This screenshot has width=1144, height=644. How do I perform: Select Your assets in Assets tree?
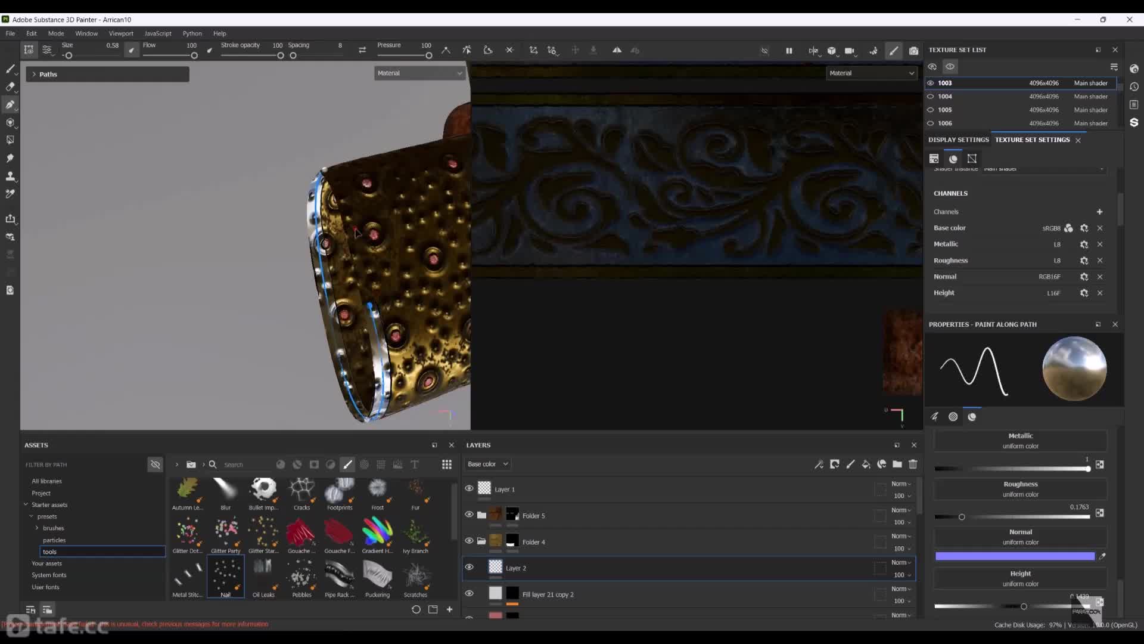click(46, 563)
